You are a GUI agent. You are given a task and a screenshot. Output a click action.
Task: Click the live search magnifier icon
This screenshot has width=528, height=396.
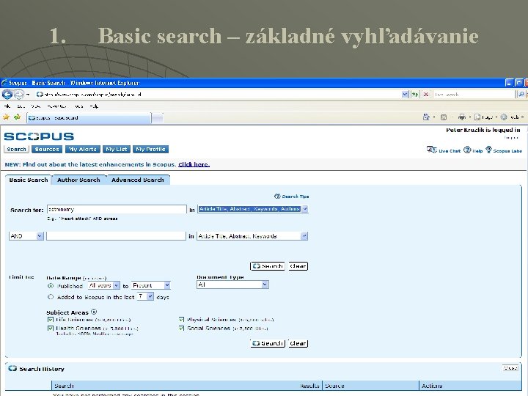521,95
